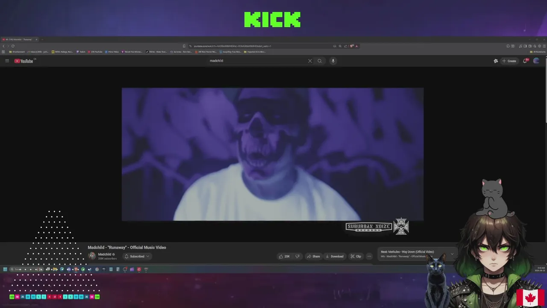Click the share page address bar icon
This screenshot has width=547, height=308.
[345, 46]
